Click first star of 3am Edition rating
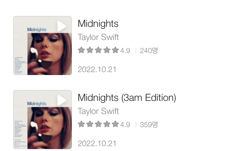The height and width of the screenshot is (151, 245). pyautogui.click(x=81, y=124)
